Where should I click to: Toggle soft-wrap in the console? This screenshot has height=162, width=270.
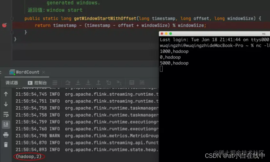6,114
